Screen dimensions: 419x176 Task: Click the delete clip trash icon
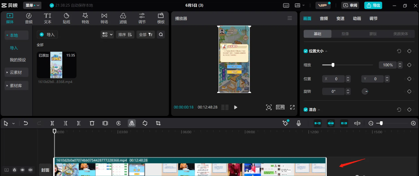point(92,123)
